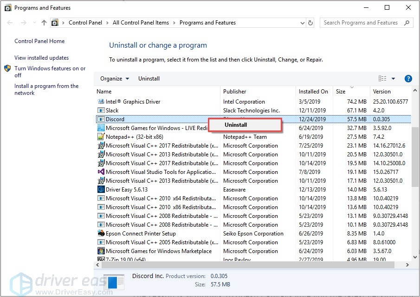Select the Slack program name
This screenshot has height=297, width=420.
(x=112, y=110)
